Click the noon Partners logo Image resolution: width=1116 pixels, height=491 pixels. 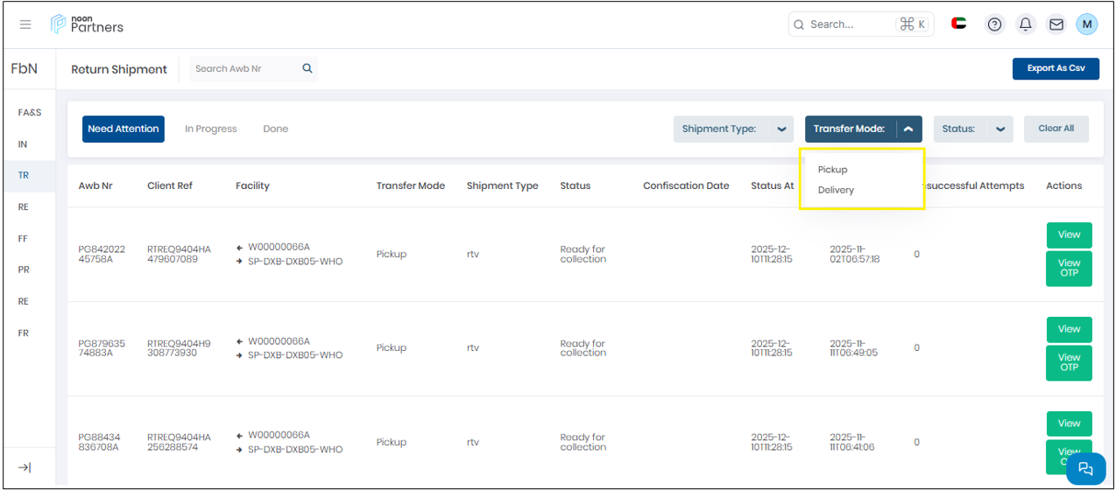click(87, 25)
